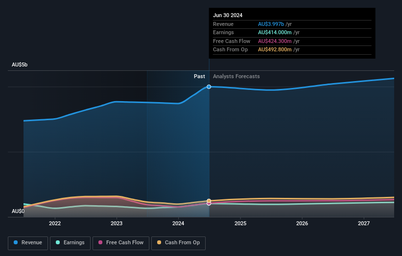Image resolution: width=402 pixels, height=256 pixels.
Task: Click the Jun 30 2024 tooltip date
Action: [x=228, y=15]
